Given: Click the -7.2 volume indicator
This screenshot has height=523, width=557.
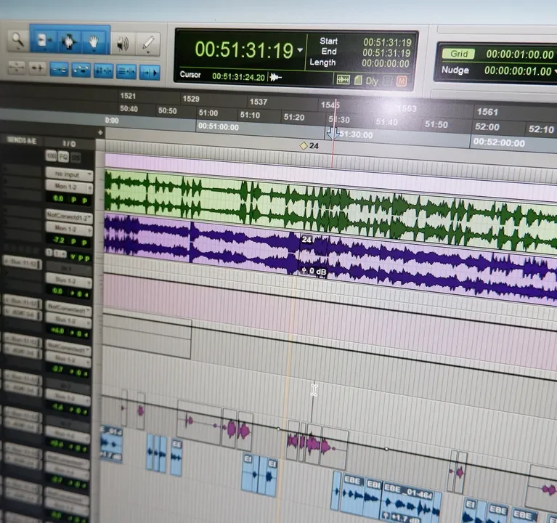Looking at the screenshot, I should (59, 240).
